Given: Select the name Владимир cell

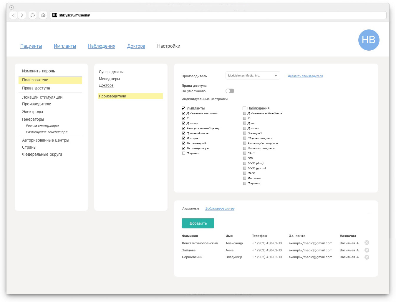Looking at the screenshot, I should [x=234, y=257].
